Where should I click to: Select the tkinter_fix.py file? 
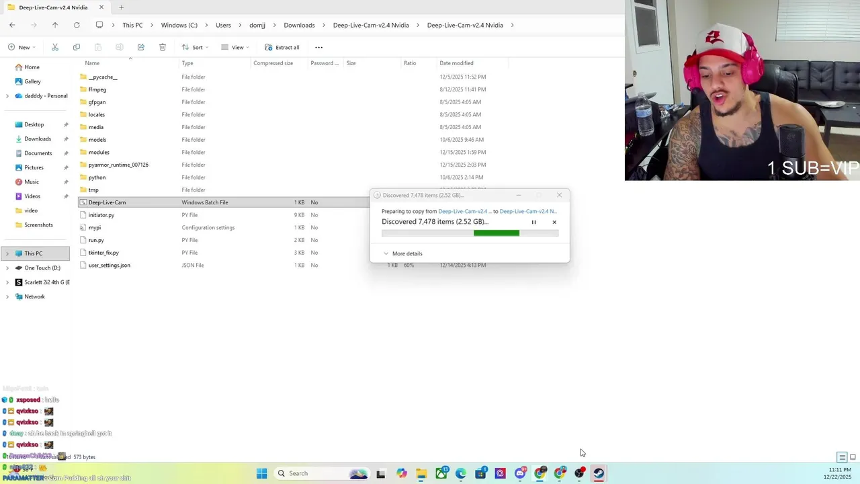(103, 253)
